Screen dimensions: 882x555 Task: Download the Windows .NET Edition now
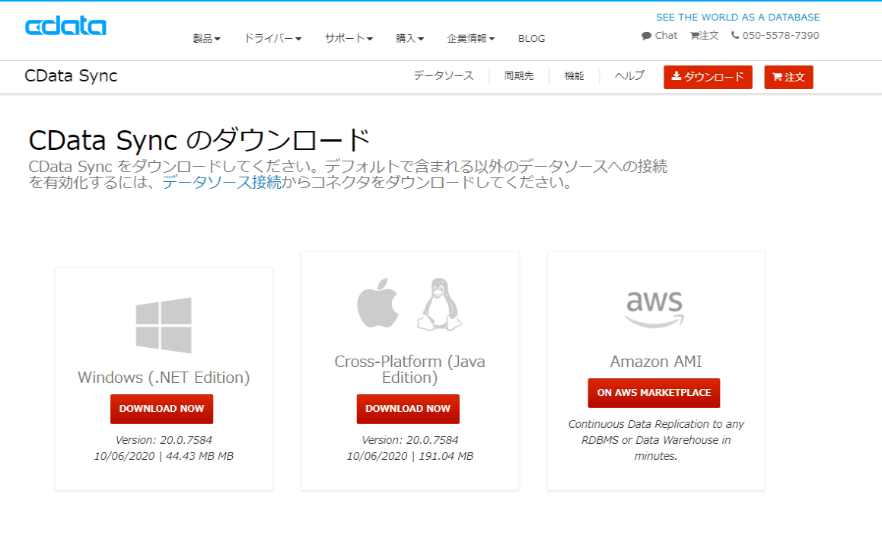point(161,409)
